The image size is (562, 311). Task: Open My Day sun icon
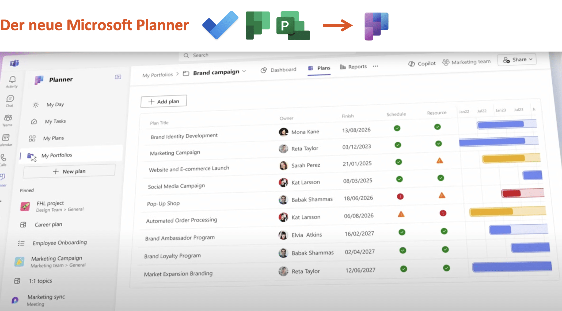click(x=36, y=105)
